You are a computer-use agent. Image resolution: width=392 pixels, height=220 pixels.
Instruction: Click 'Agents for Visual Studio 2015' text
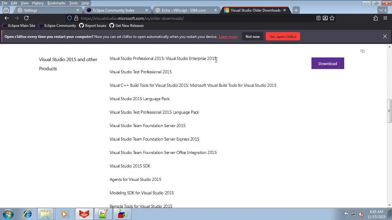(135, 179)
